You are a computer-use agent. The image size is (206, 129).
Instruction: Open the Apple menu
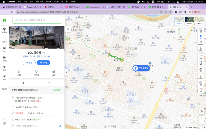click(4, 2)
